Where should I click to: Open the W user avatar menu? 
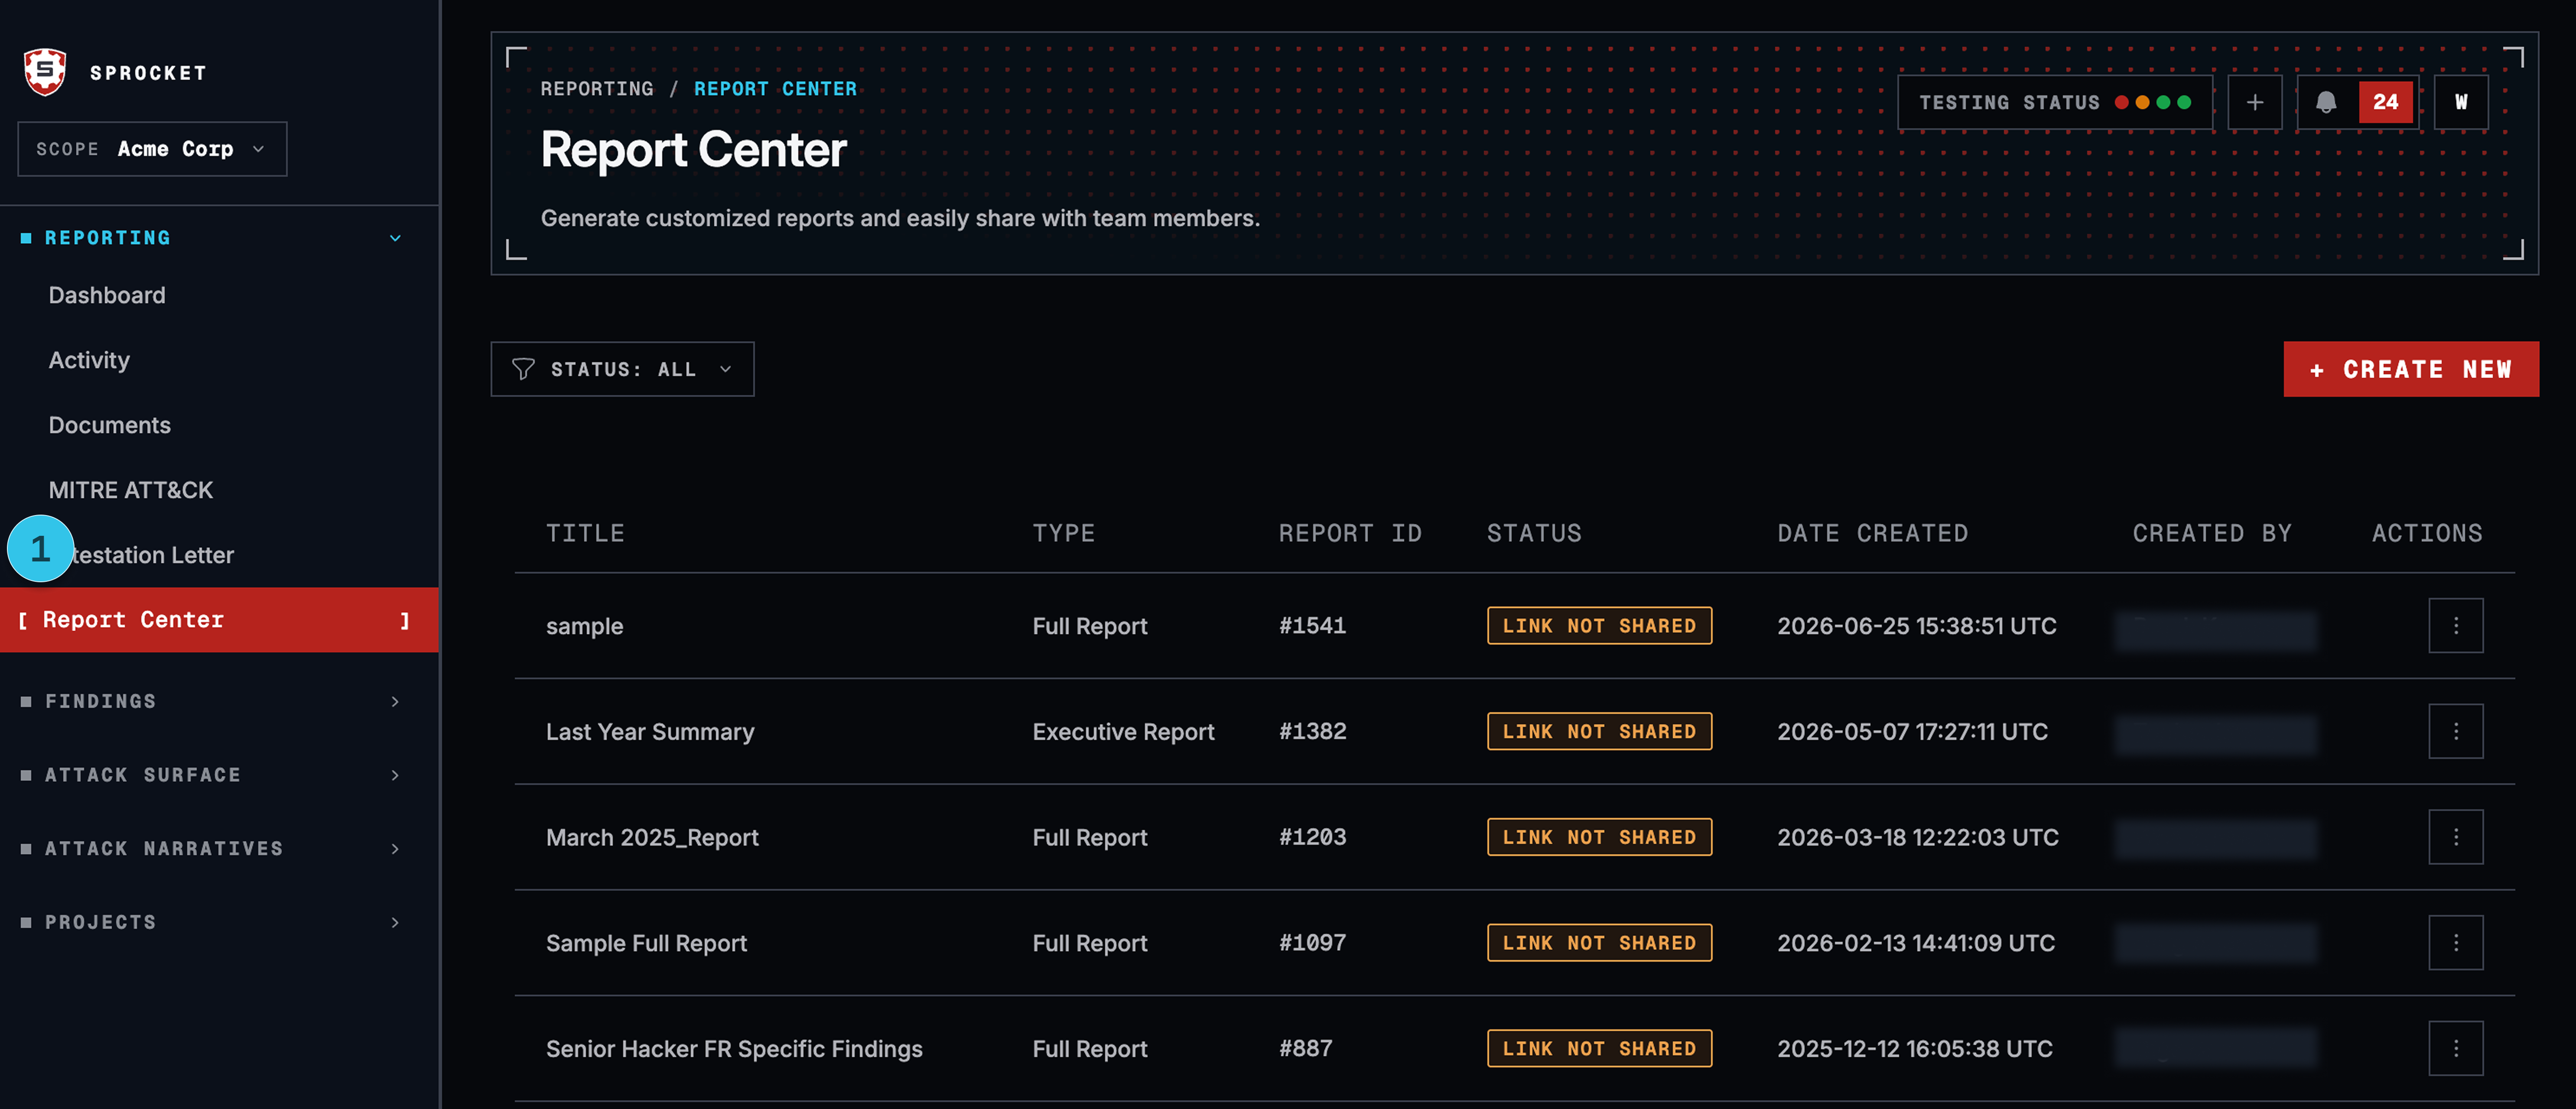[x=2461, y=102]
